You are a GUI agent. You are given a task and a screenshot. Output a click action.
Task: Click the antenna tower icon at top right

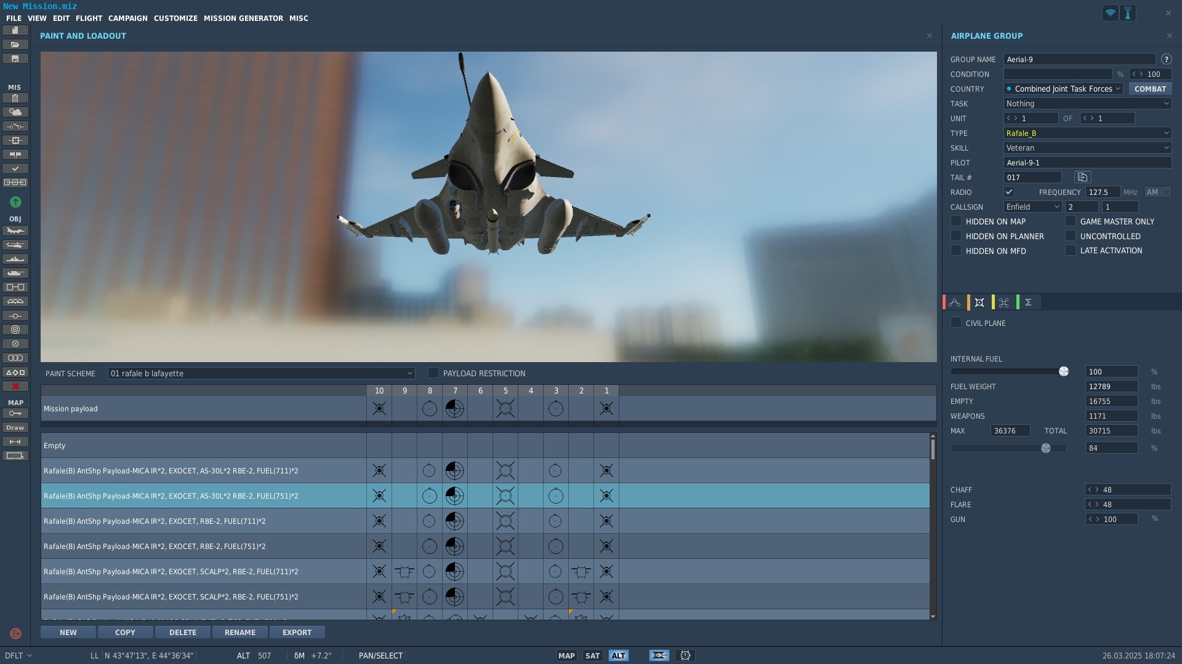[x=1128, y=13]
